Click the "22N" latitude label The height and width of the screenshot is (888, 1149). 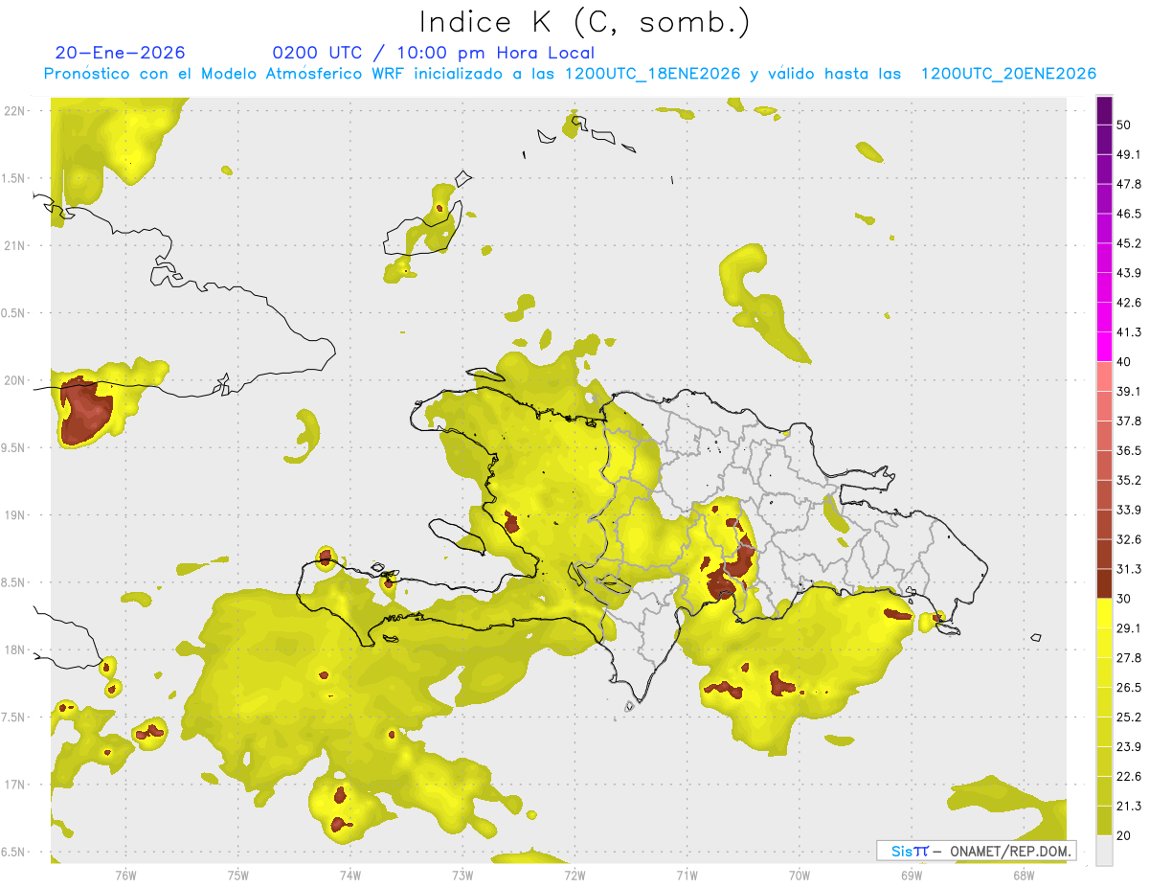(x=15, y=110)
